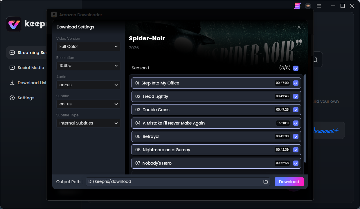
Task: Click the episode list scrollbar
Action: click(305, 119)
